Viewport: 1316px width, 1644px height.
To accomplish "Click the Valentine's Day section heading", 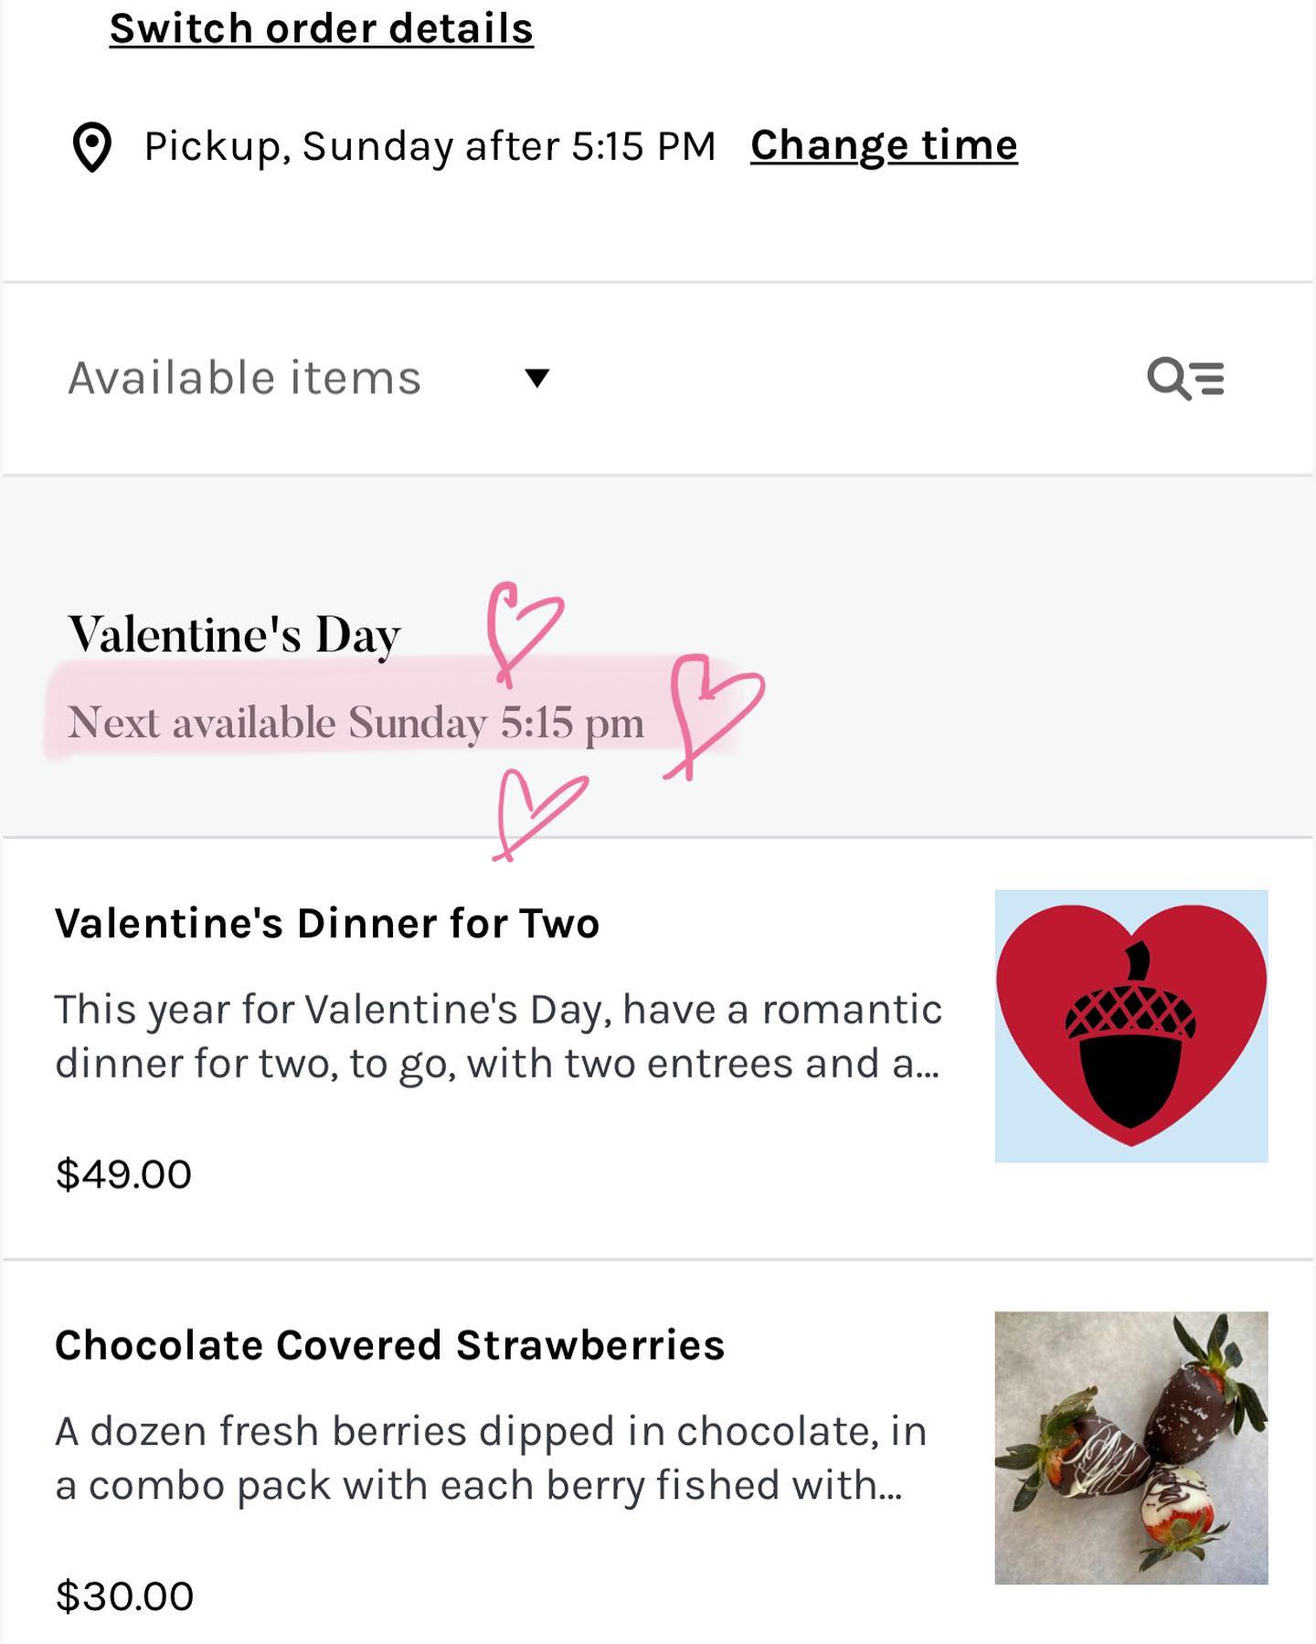I will click(235, 635).
